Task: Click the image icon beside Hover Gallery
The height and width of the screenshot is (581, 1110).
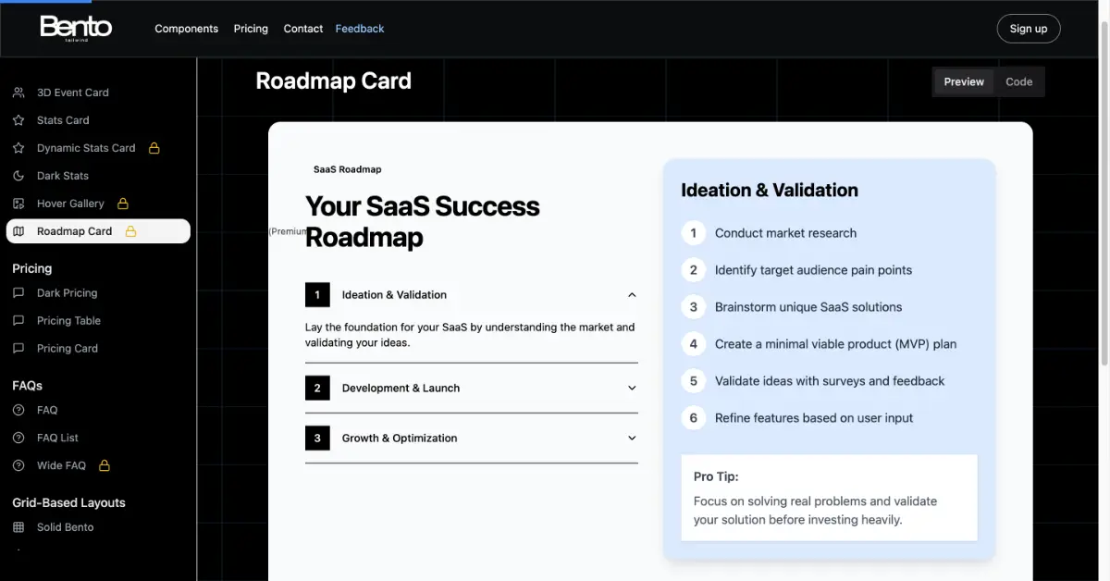Action: tap(18, 204)
